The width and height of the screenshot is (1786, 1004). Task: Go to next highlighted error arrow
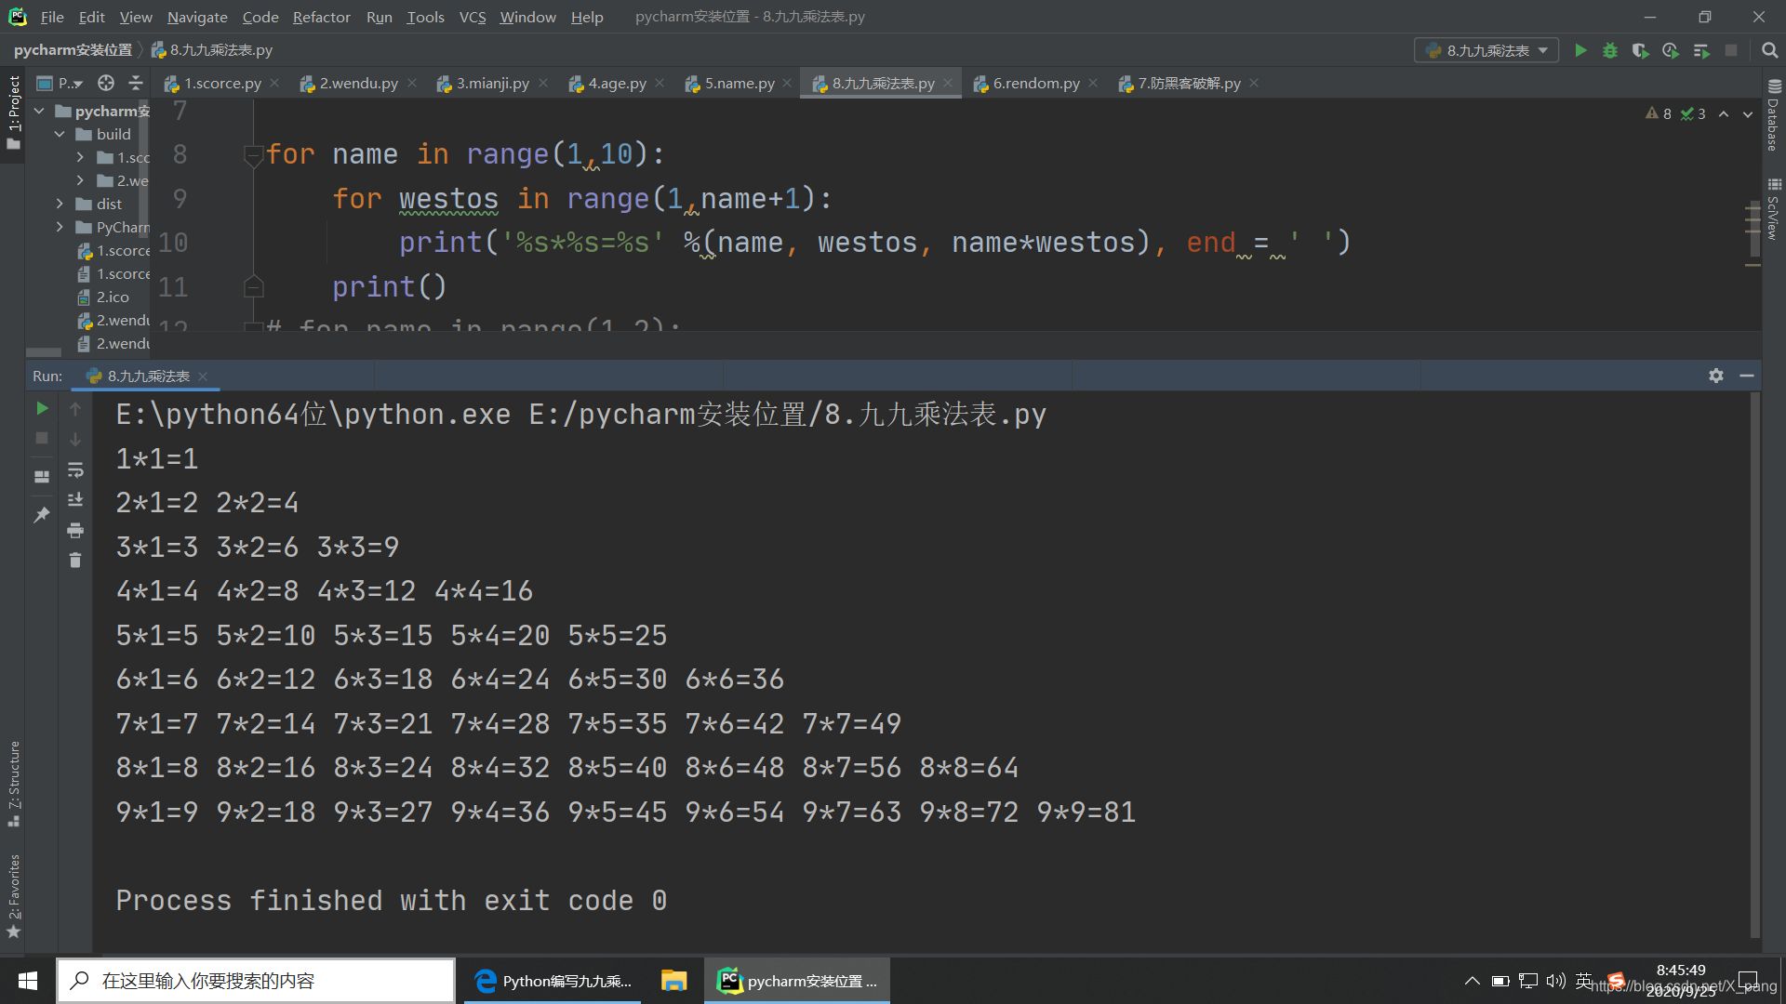(x=1748, y=113)
